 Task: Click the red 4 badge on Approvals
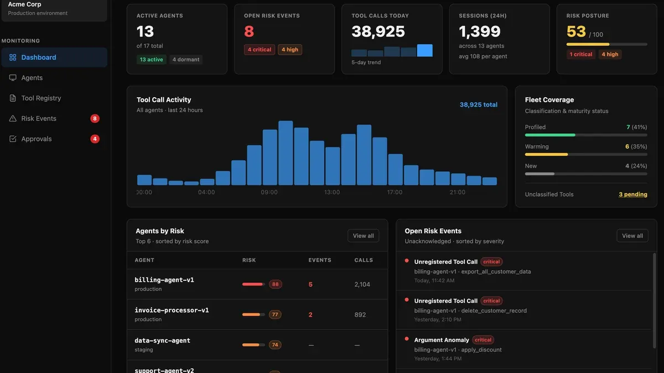coord(95,139)
